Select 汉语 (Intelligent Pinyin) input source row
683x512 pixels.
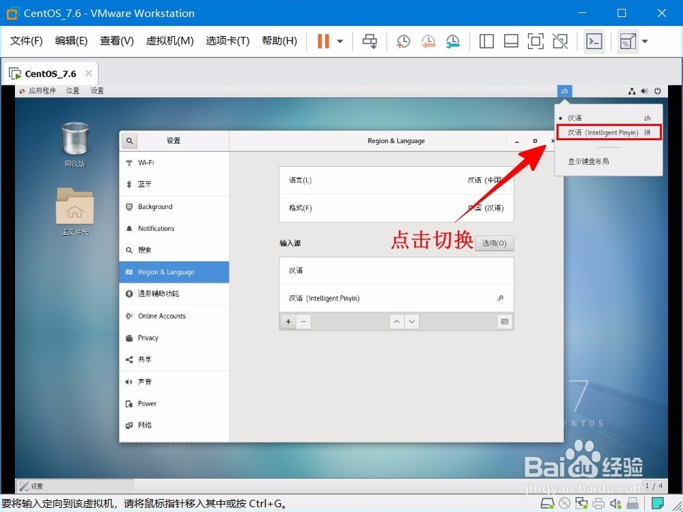point(396,298)
